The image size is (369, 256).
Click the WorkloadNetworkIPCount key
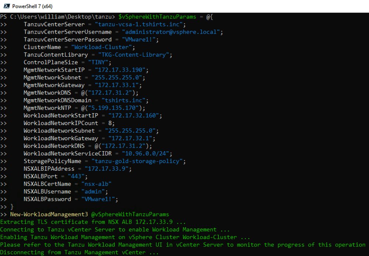click(x=61, y=123)
